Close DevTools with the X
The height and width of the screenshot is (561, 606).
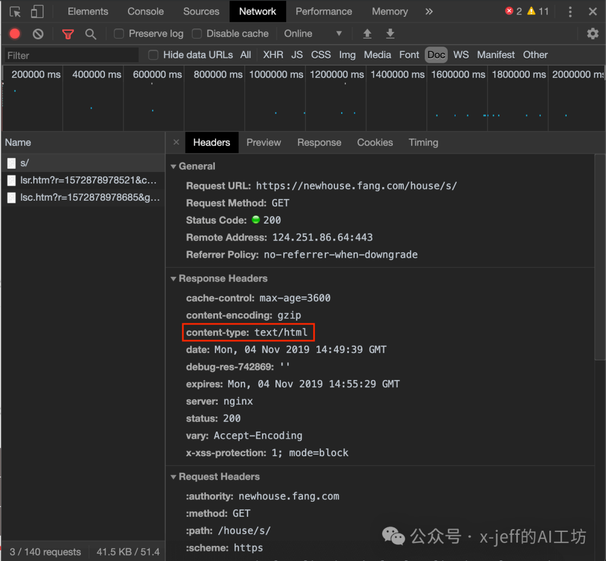click(593, 12)
